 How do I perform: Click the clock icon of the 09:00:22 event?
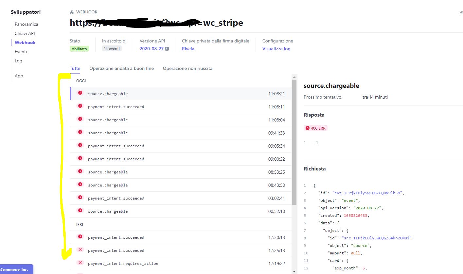[x=80, y=158]
